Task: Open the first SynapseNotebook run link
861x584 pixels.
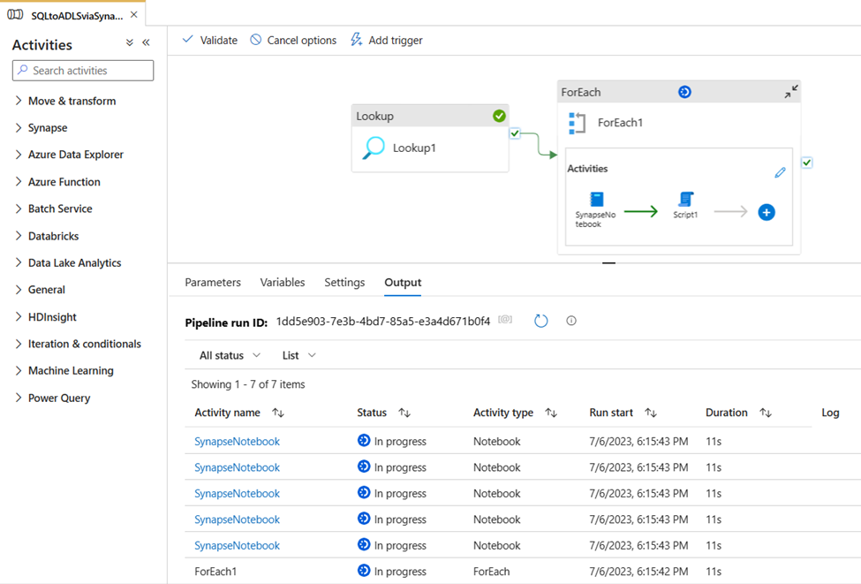Action: (238, 442)
